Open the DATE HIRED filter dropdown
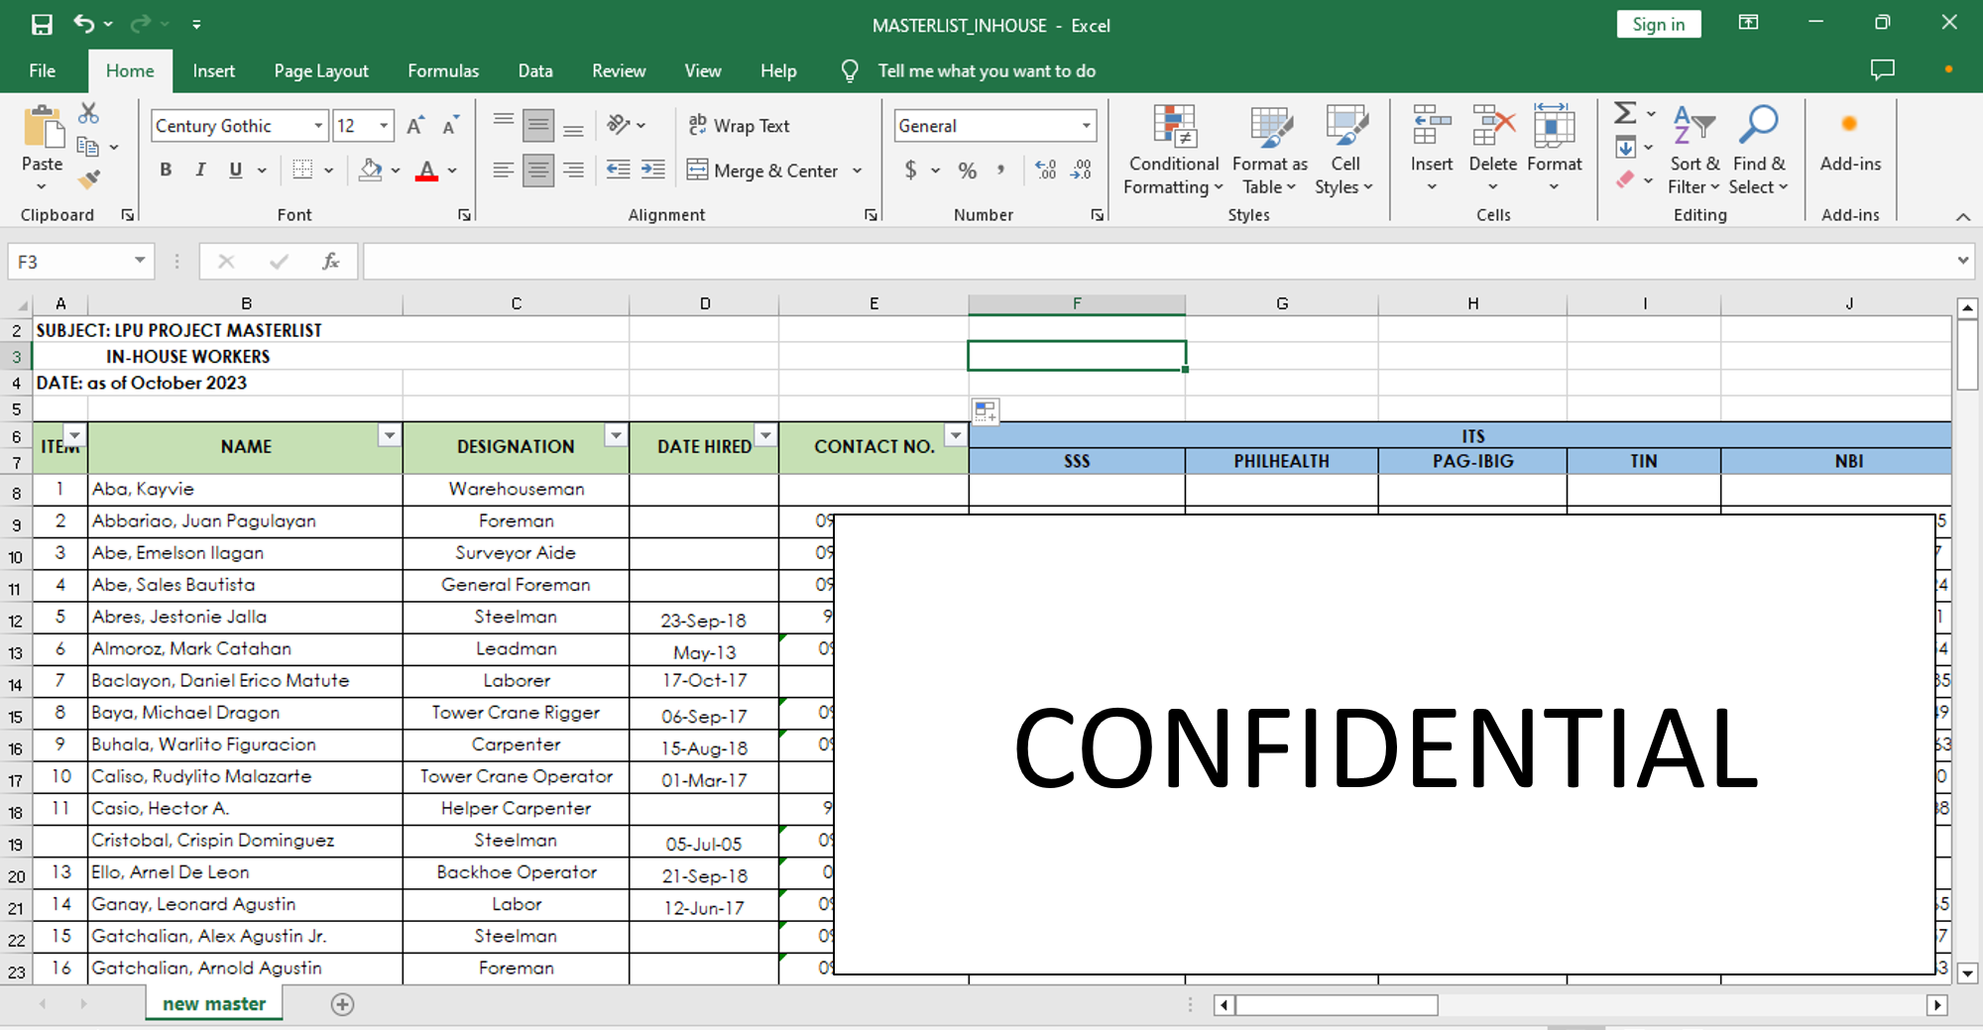The width and height of the screenshot is (1983, 1030). [765, 435]
